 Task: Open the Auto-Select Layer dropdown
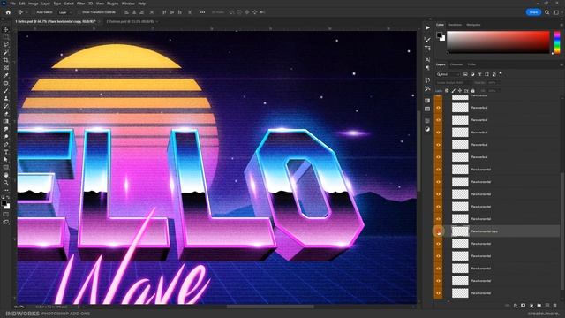[64, 12]
